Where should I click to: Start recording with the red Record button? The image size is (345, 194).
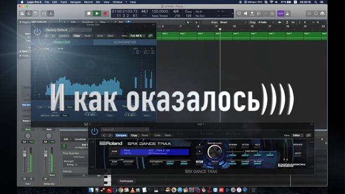point(105,13)
